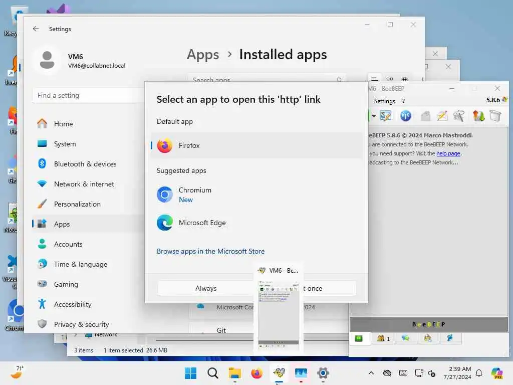Open the notifications bell in the tray
Screen dimensions: 513x385
[x=479, y=373]
